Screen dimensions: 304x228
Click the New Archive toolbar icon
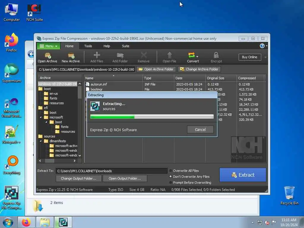[x=71, y=57]
